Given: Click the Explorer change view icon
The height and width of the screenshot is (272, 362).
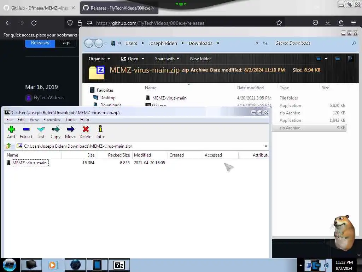Looking at the screenshot, I should (319, 59).
